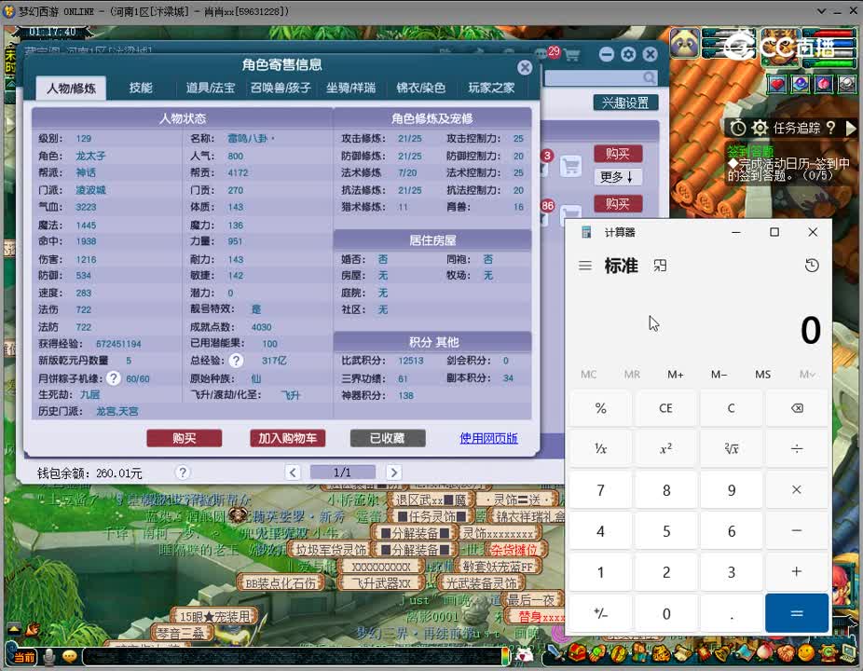The height and width of the screenshot is (671, 863).
Task: Click help icon next to 总经验
Action: pos(236,361)
